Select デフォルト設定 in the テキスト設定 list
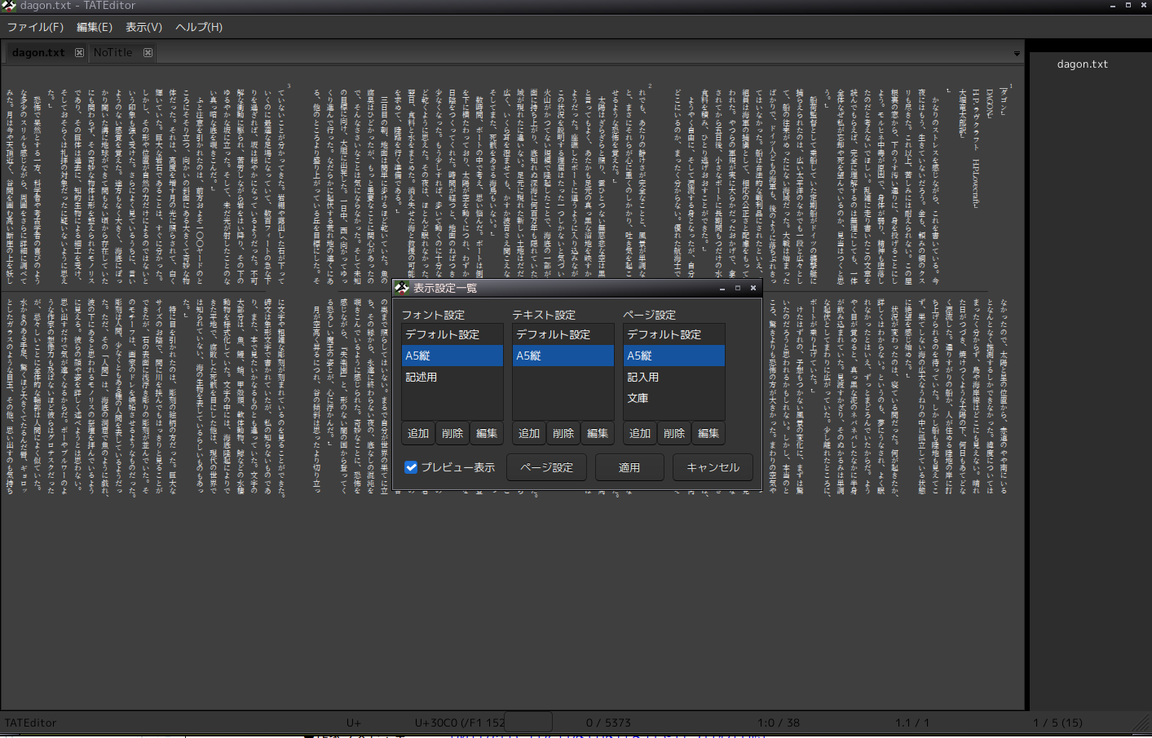Screen dimensions: 1152x738 tap(563, 334)
